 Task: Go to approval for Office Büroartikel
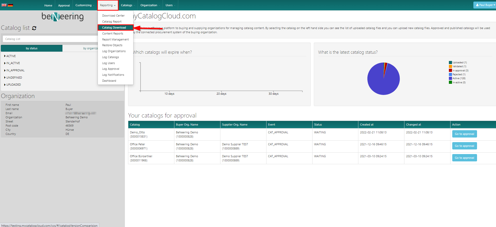(x=464, y=158)
